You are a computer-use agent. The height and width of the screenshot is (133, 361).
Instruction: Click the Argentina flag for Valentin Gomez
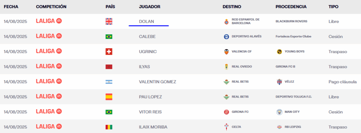tap(109, 82)
